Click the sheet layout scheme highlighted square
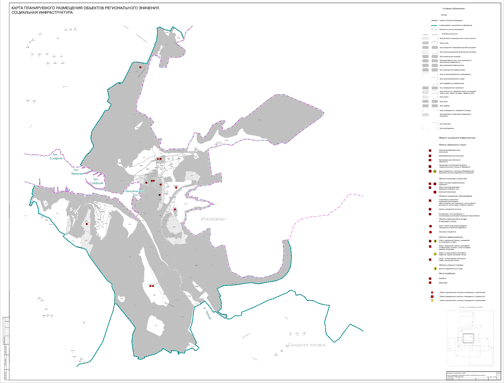Screen dimensions: 504x383 click(x=468, y=338)
